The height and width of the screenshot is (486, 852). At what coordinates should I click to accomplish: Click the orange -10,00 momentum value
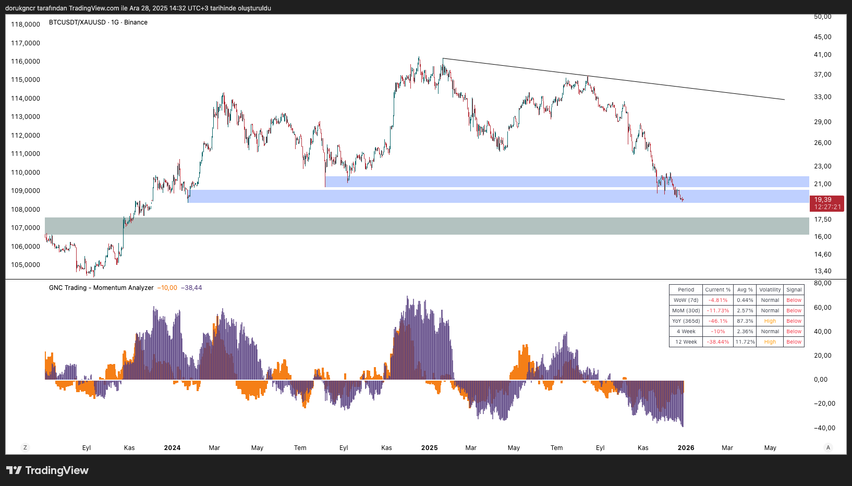pos(167,288)
